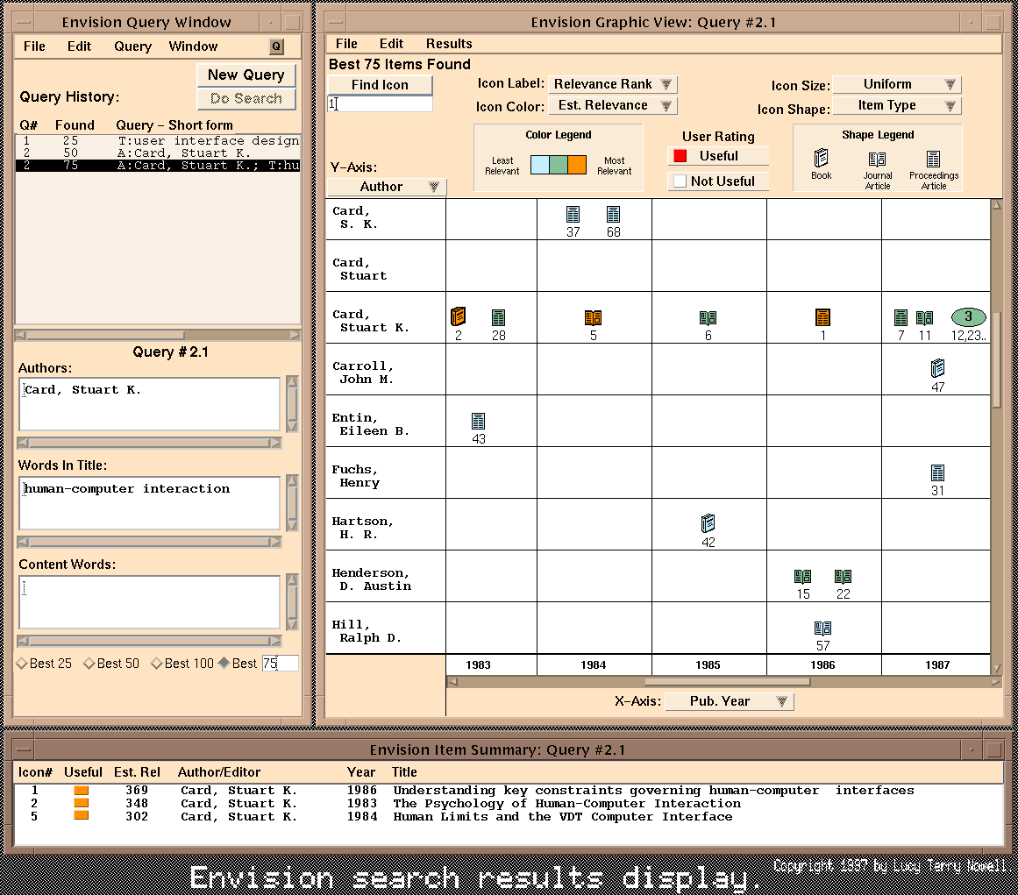Viewport: 1018px width, 895px height.
Task: Expand the Y-Axis Author dropdown
Action: tap(387, 187)
